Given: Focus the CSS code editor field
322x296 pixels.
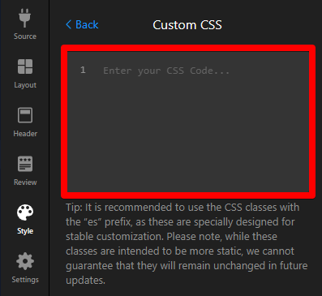Looking at the screenshot, I should pos(188,122).
